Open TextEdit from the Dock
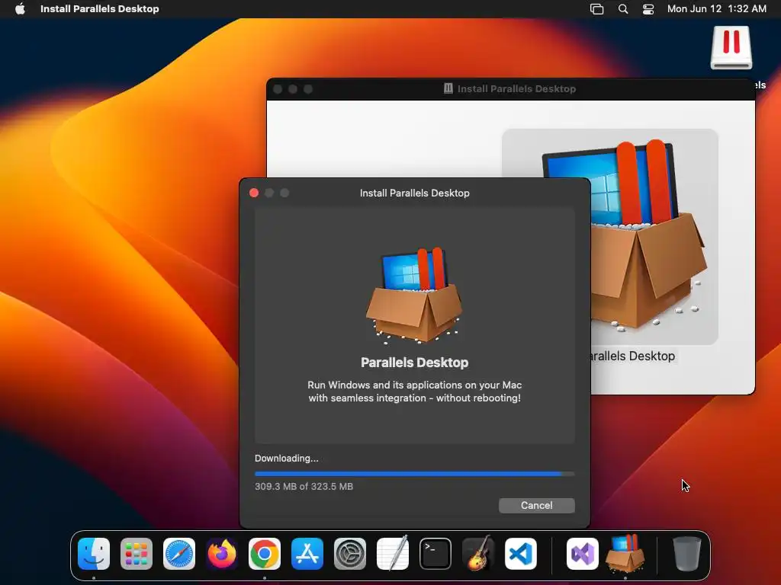This screenshot has height=585, width=781. [393, 554]
